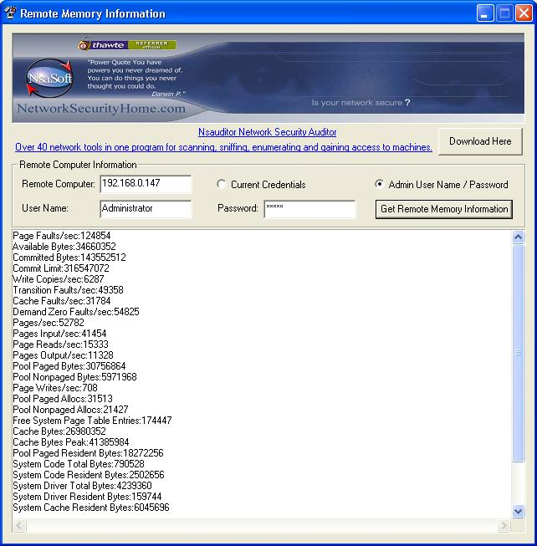
Task: Select the Page Faults/sec result line
Action: coord(62,237)
